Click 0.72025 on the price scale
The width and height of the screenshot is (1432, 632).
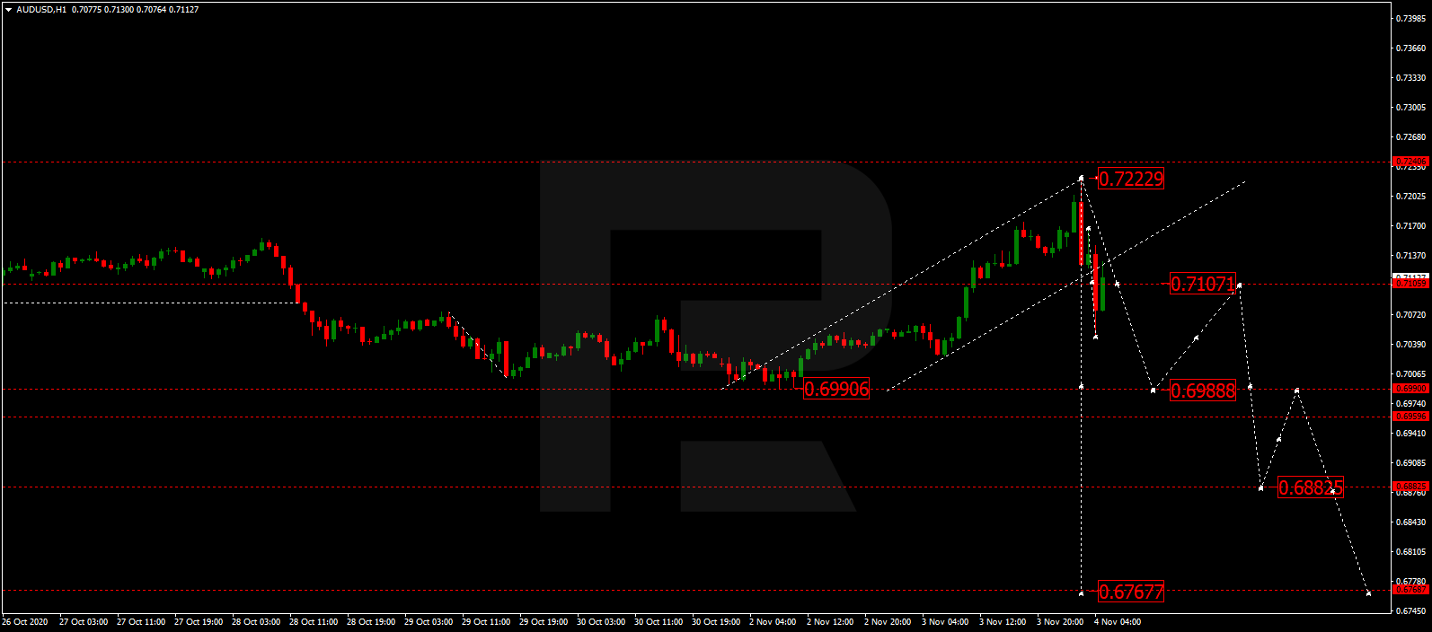click(x=1410, y=196)
